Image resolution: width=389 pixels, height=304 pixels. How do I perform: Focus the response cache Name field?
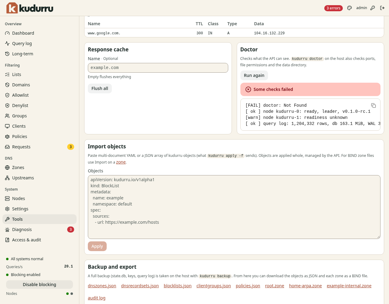click(x=158, y=68)
